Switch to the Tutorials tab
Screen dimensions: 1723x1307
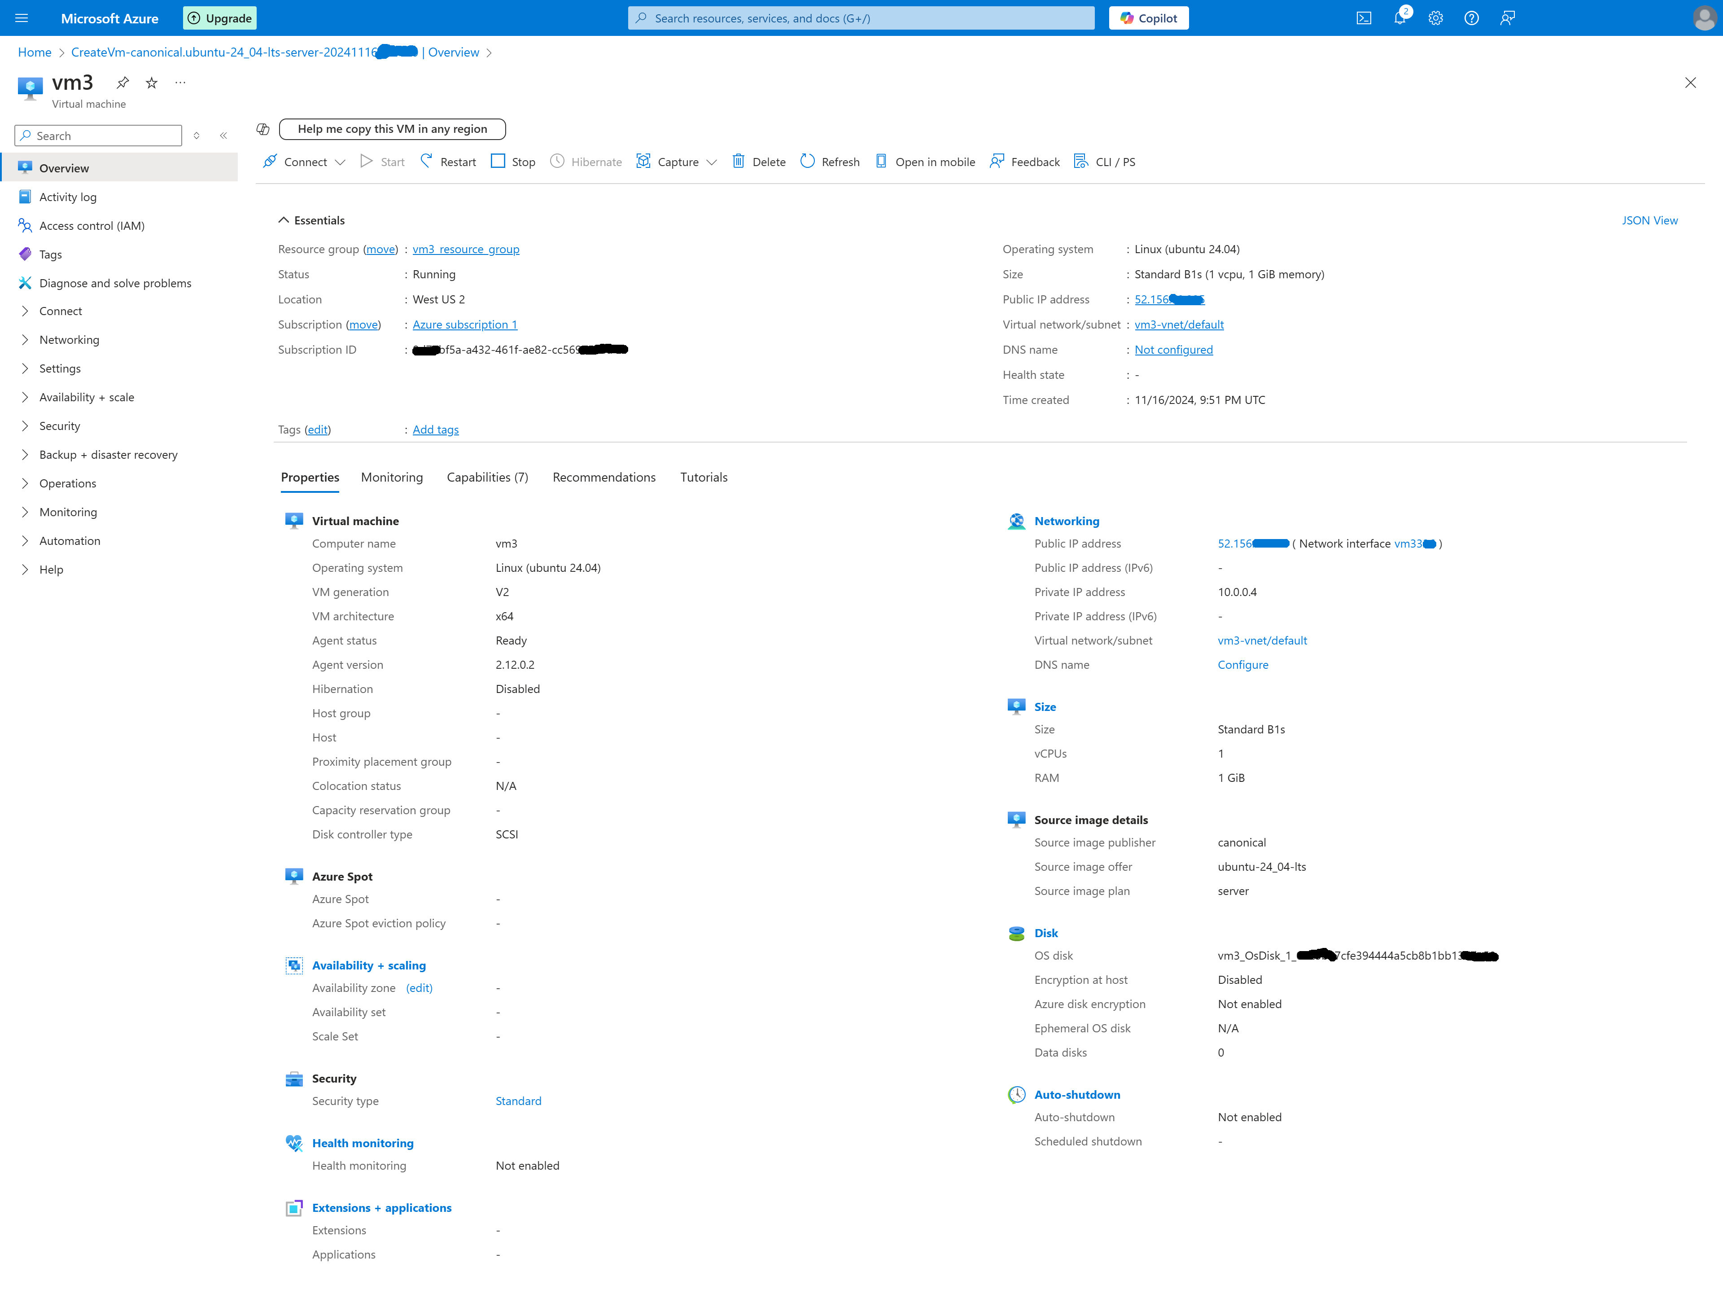(704, 477)
